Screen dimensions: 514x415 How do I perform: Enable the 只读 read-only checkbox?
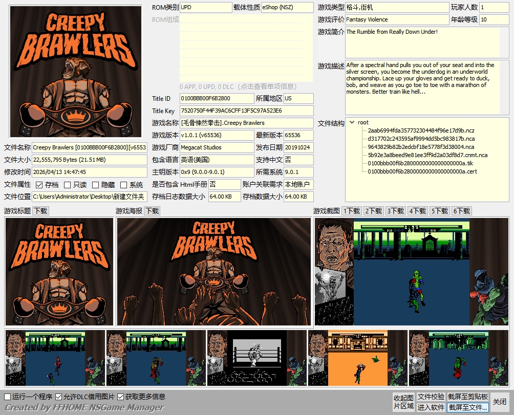(x=67, y=185)
